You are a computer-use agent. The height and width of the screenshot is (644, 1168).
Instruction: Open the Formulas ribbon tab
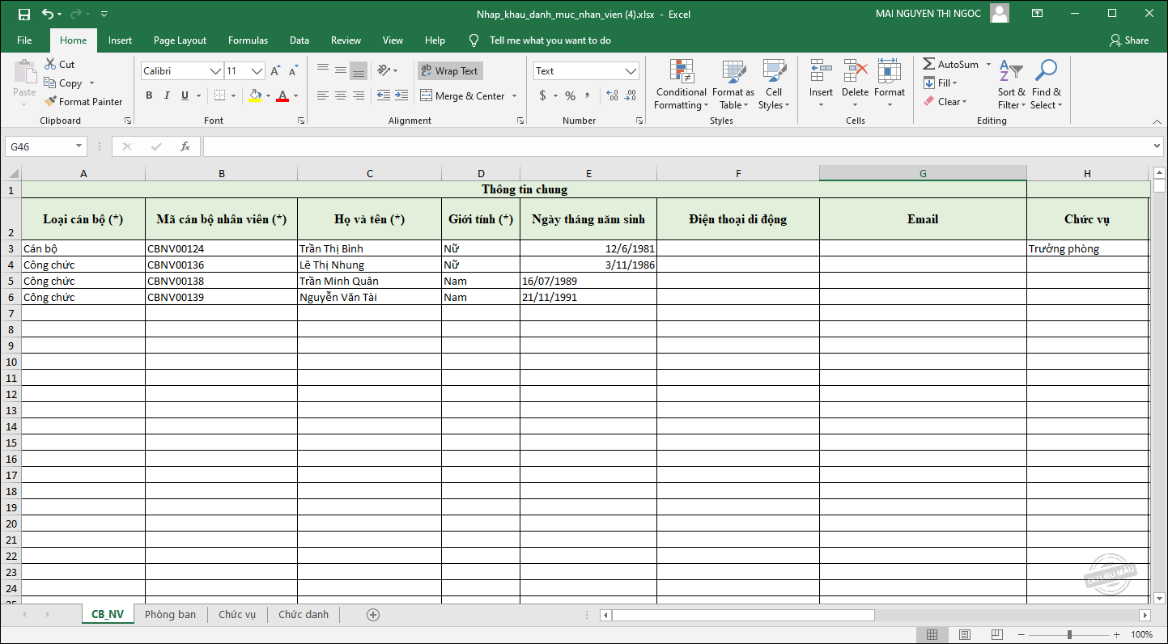tap(248, 40)
